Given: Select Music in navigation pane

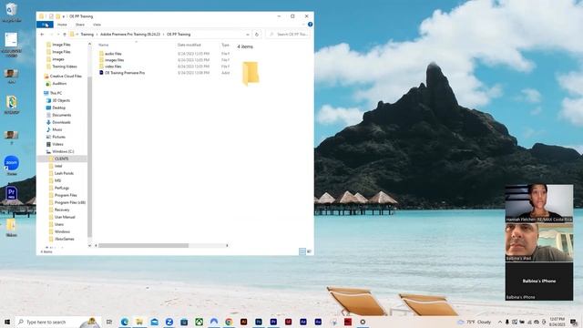Looking at the screenshot, I should [56, 129].
